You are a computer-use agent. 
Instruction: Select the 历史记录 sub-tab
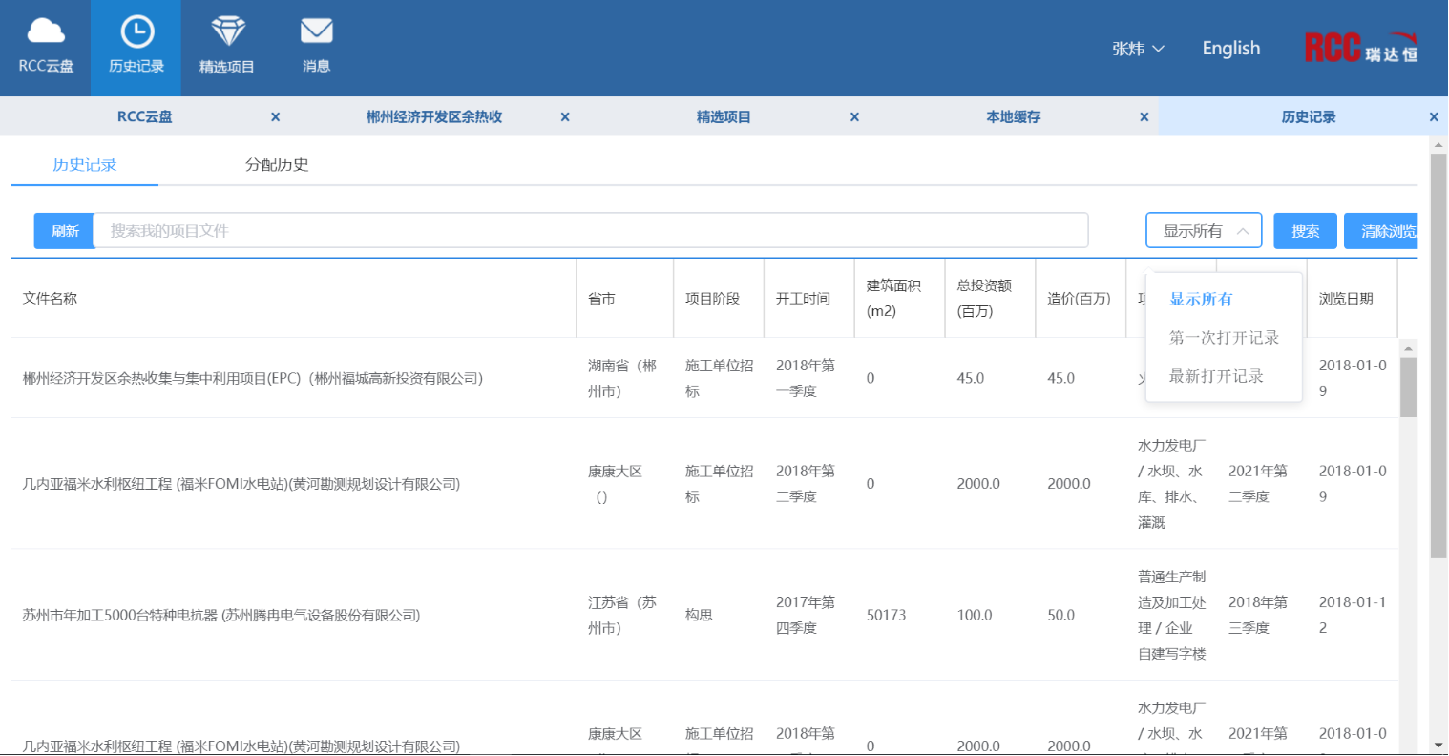point(85,164)
